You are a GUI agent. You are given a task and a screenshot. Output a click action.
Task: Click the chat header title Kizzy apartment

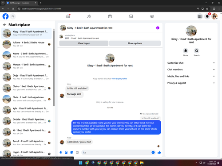point(90,28)
